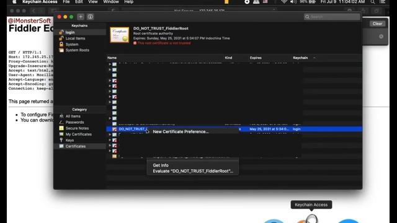Click the date and time in the menu bar
The image size is (397, 223).
[x=342, y=2]
